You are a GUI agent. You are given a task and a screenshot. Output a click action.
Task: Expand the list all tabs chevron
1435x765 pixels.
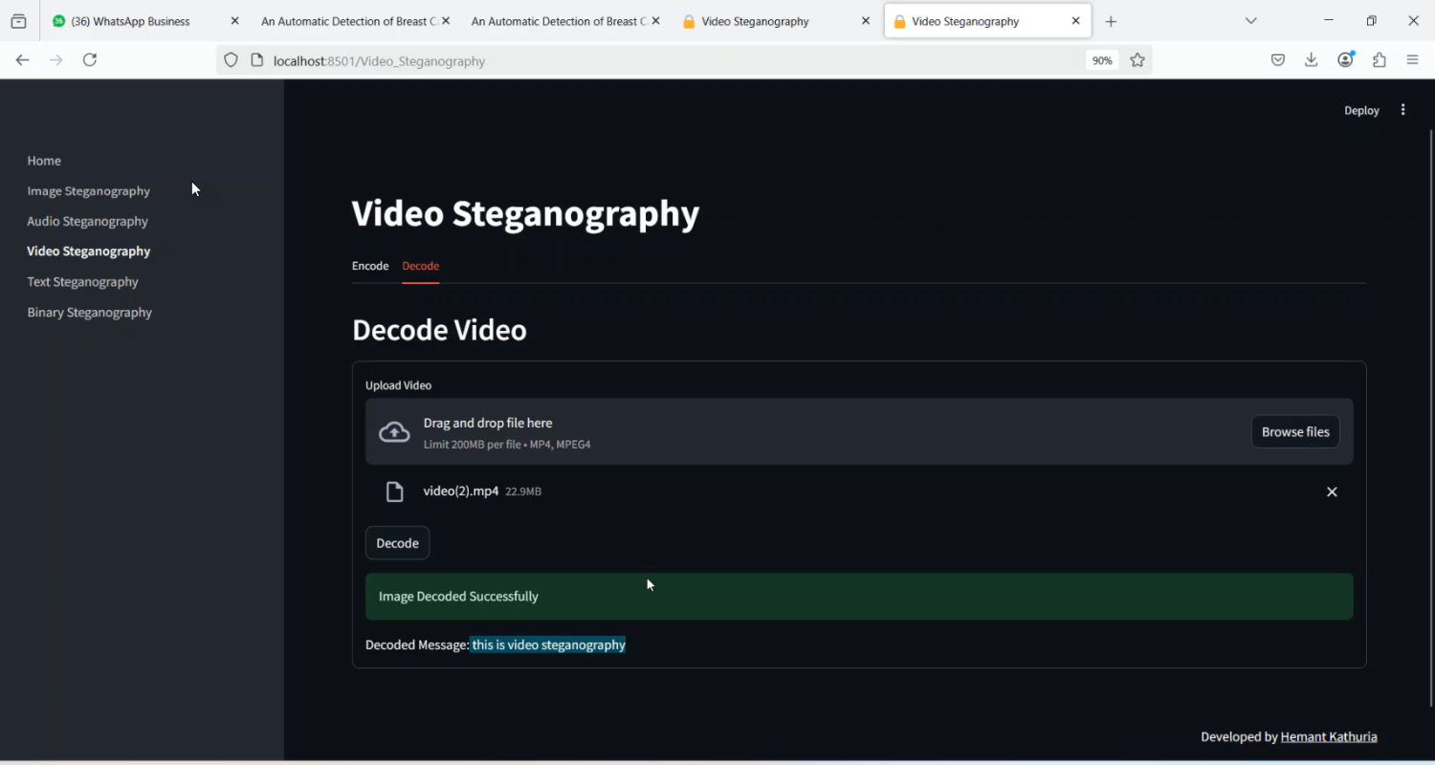tap(1250, 21)
